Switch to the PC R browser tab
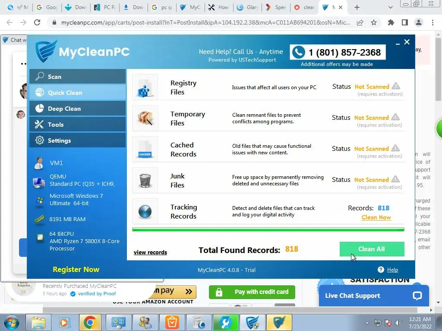442x331 pixels. (x=105, y=7)
